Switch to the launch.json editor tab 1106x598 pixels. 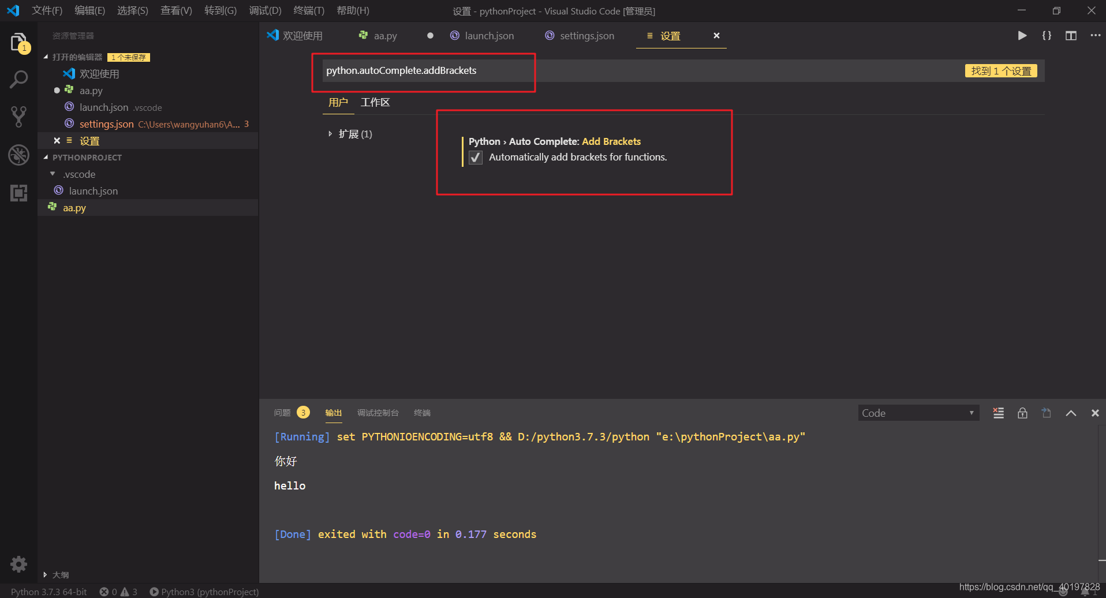(489, 36)
